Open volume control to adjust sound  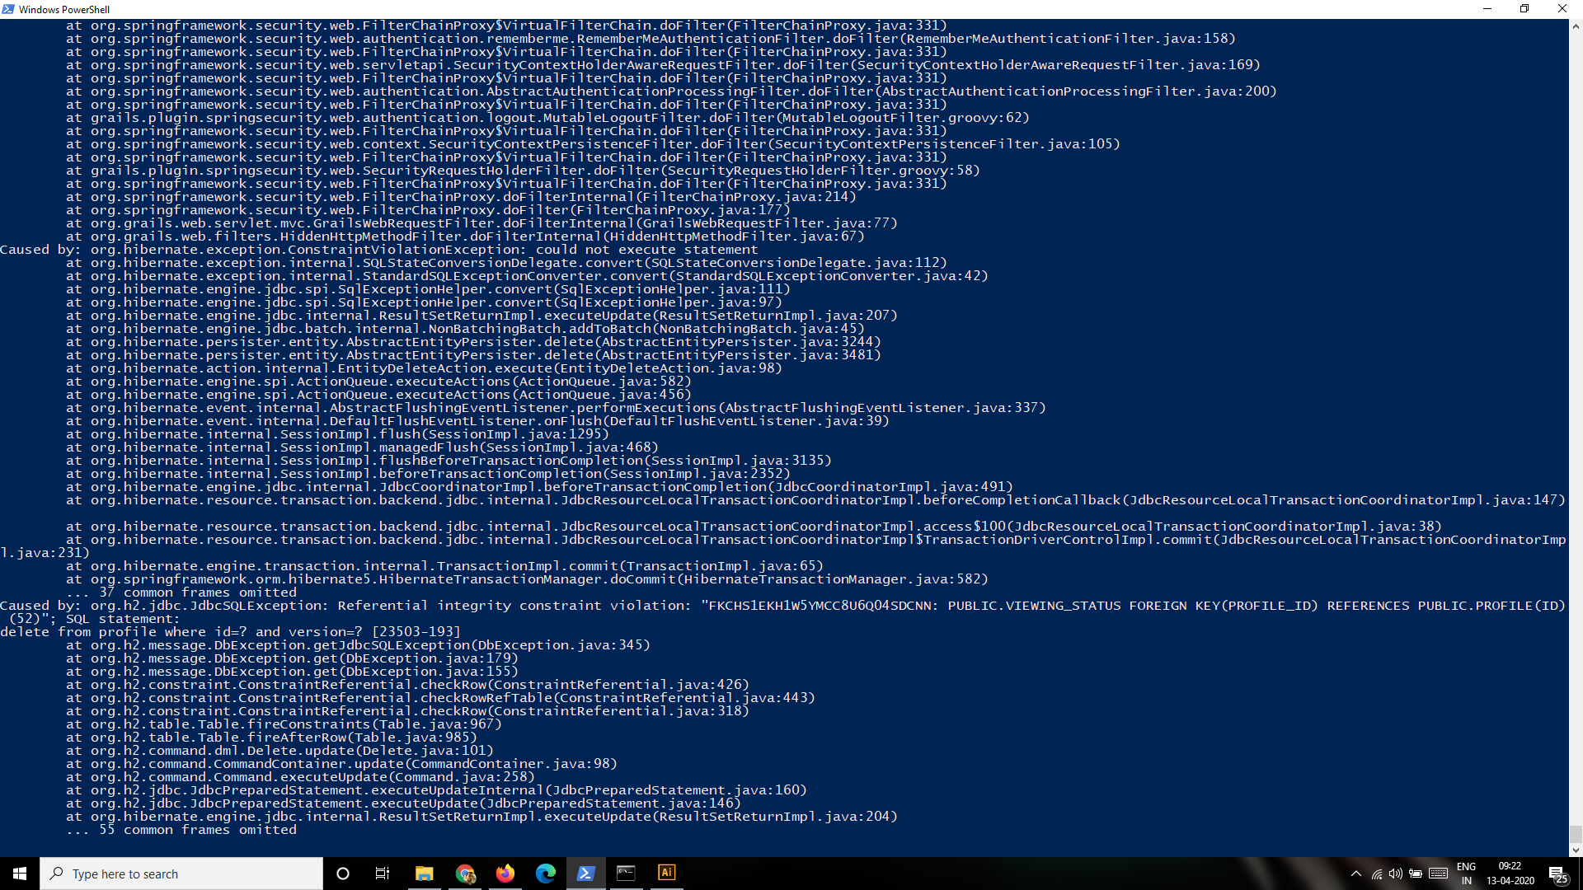pyautogui.click(x=1396, y=874)
